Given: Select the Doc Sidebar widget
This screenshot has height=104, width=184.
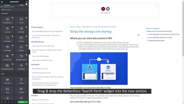Looking at the screenshot, I should tap(21, 30).
